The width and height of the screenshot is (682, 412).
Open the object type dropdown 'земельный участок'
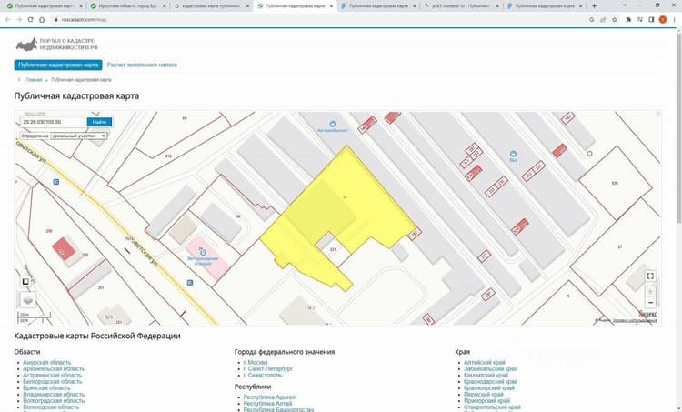tap(79, 136)
